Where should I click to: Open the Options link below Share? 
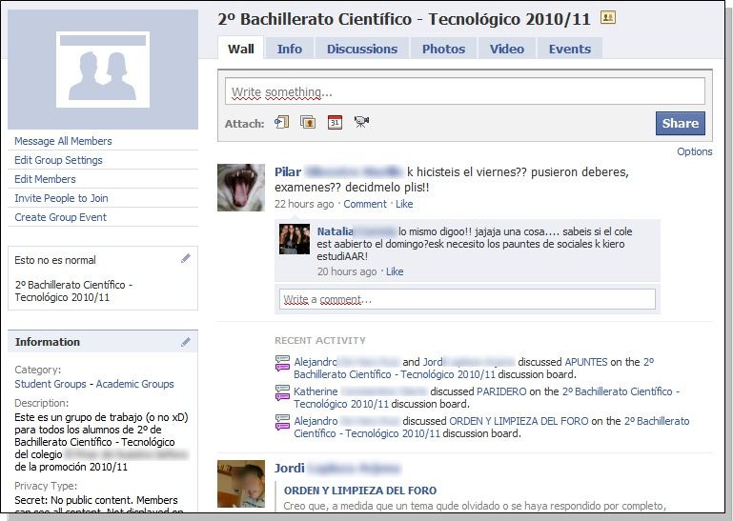click(694, 151)
